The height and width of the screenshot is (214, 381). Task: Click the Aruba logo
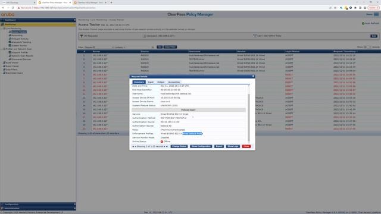tap(8, 14)
